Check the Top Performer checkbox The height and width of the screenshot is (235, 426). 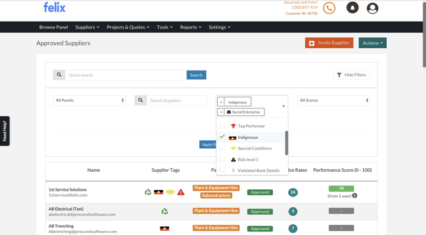pyautogui.click(x=222, y=125)
